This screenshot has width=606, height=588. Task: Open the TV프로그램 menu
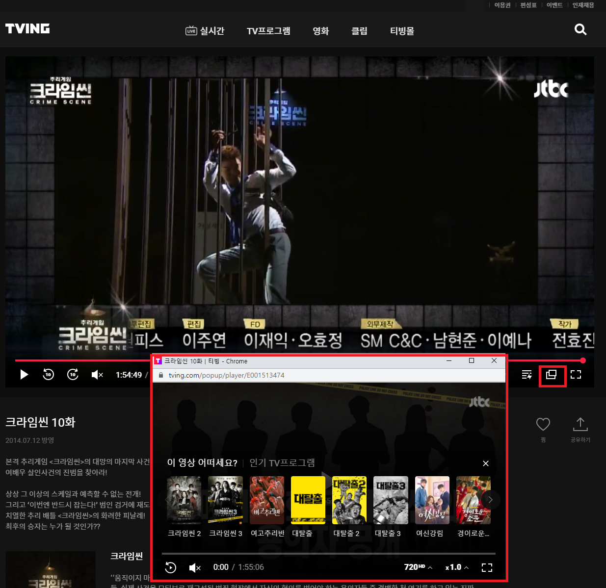tap(268, 31)
